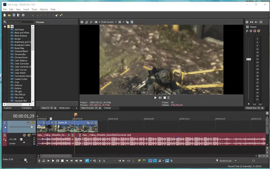270x169 pixels.
Task: Play the timeline from the transport bar
Action: point(53,161)
